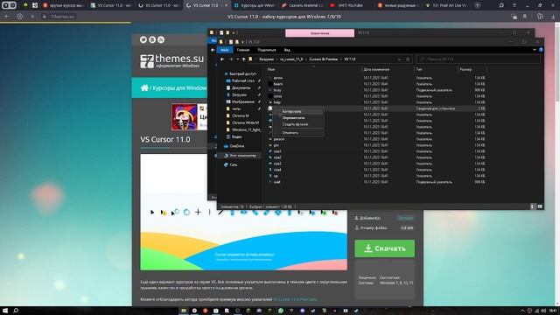Sort files by Дата изменения column header

[376, 69]
